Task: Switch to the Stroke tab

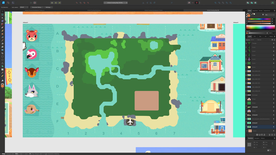Action: [261, 11]
